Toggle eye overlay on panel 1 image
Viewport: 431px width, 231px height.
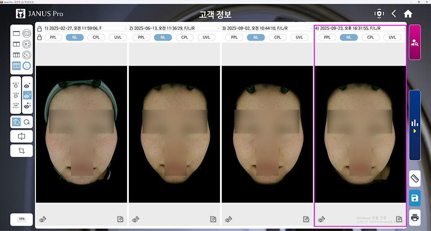point(43,219)
